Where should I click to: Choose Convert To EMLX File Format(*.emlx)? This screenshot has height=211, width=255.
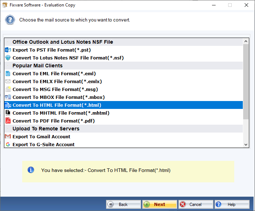pos(124,81)
